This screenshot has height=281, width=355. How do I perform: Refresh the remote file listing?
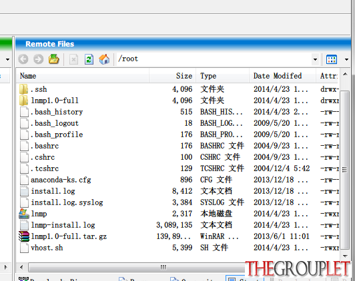pos(89,59)
